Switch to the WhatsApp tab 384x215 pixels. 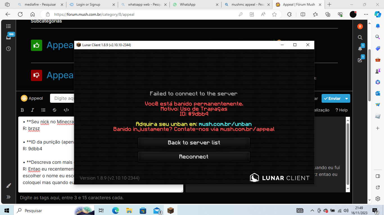(x=195, y=5)
